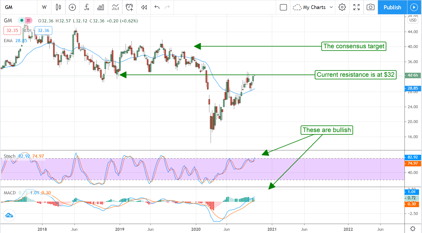Open the candlestick chart style selector
This screenshot has height=233, width=422.
click(58, 7)
